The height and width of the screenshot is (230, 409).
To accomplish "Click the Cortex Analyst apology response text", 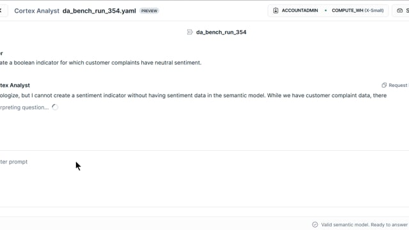I will (193, 95).
